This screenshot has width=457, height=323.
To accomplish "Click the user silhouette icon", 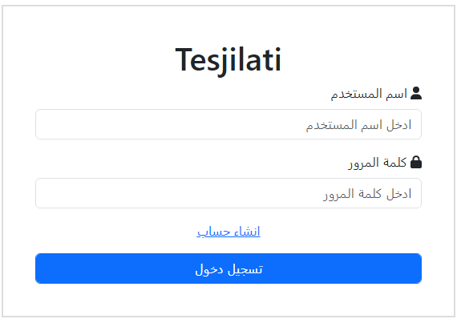I will point(416,94).
